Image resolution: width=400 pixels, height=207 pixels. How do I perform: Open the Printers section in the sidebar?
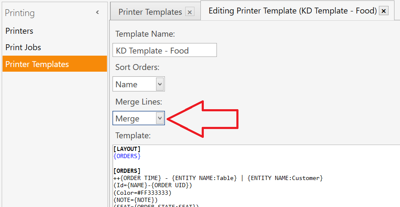tap(19, 31)
